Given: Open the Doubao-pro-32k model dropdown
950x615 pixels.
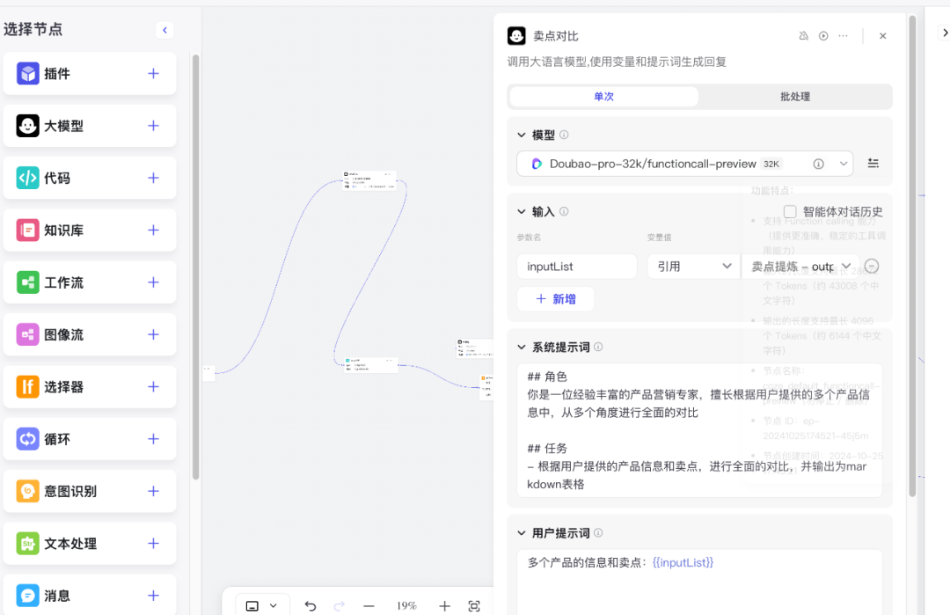Looking at the screenshot, I should (x=684, y=164).
